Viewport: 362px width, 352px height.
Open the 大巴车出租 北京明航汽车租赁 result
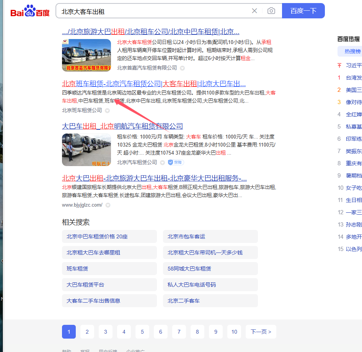point(122,126)
